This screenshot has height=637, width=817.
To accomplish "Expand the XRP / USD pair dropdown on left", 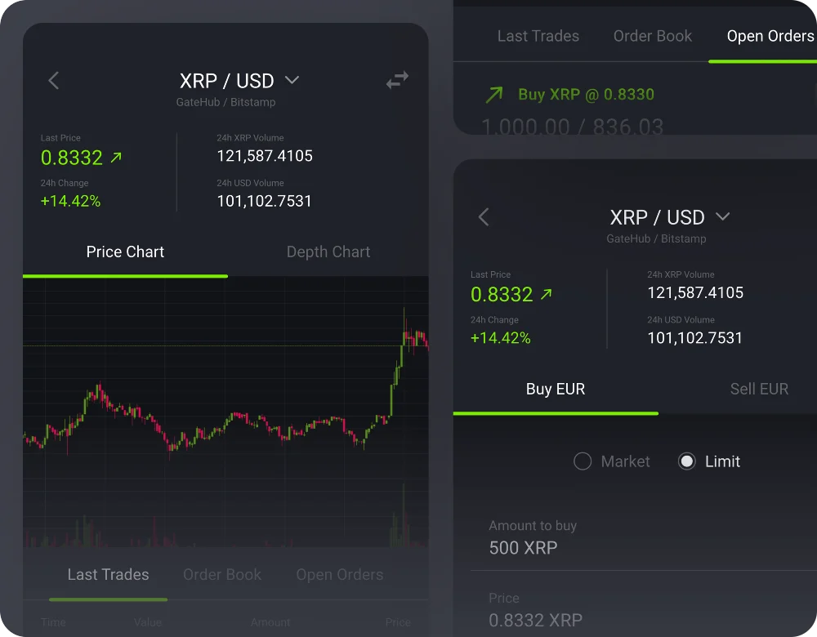I will pyautogui.click(x=292, y=80).
